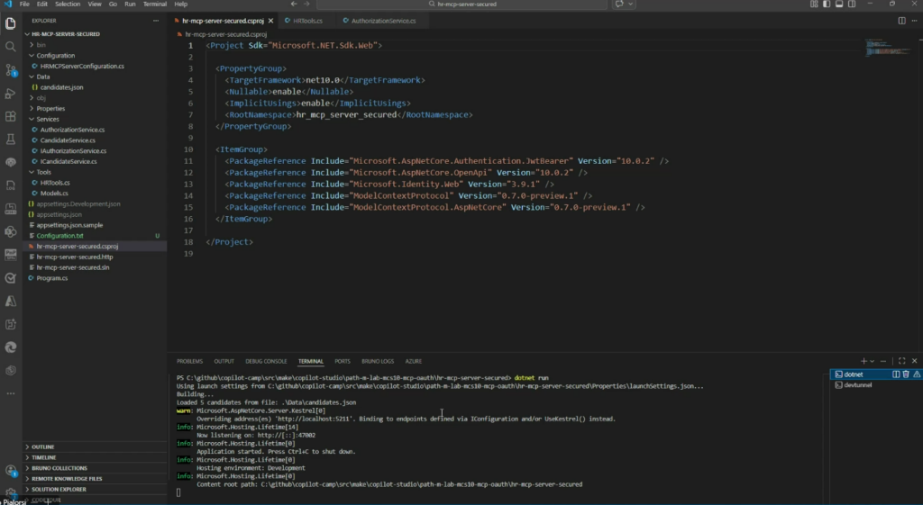Open Source Control view in activity bar
The image size is (923, 505).
click(x=11, y=70)
